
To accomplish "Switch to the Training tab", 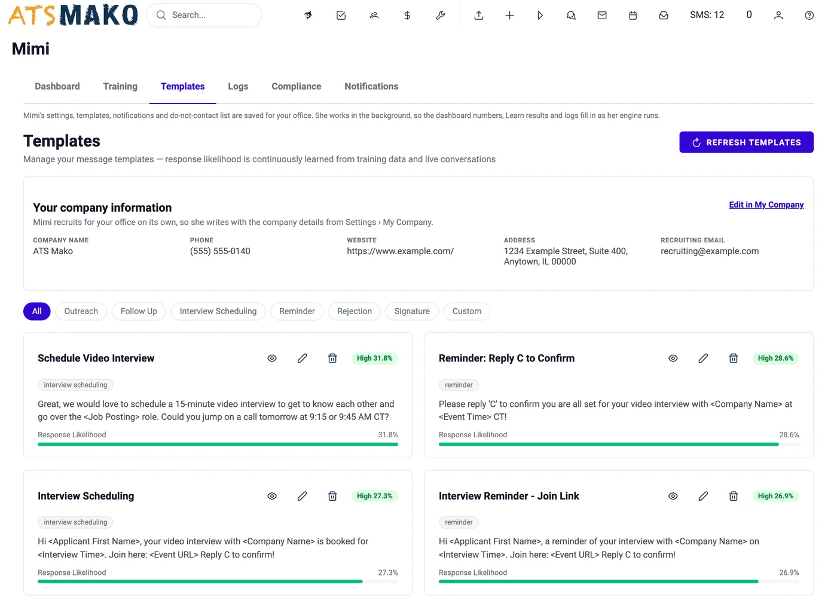I will [120, 86].
